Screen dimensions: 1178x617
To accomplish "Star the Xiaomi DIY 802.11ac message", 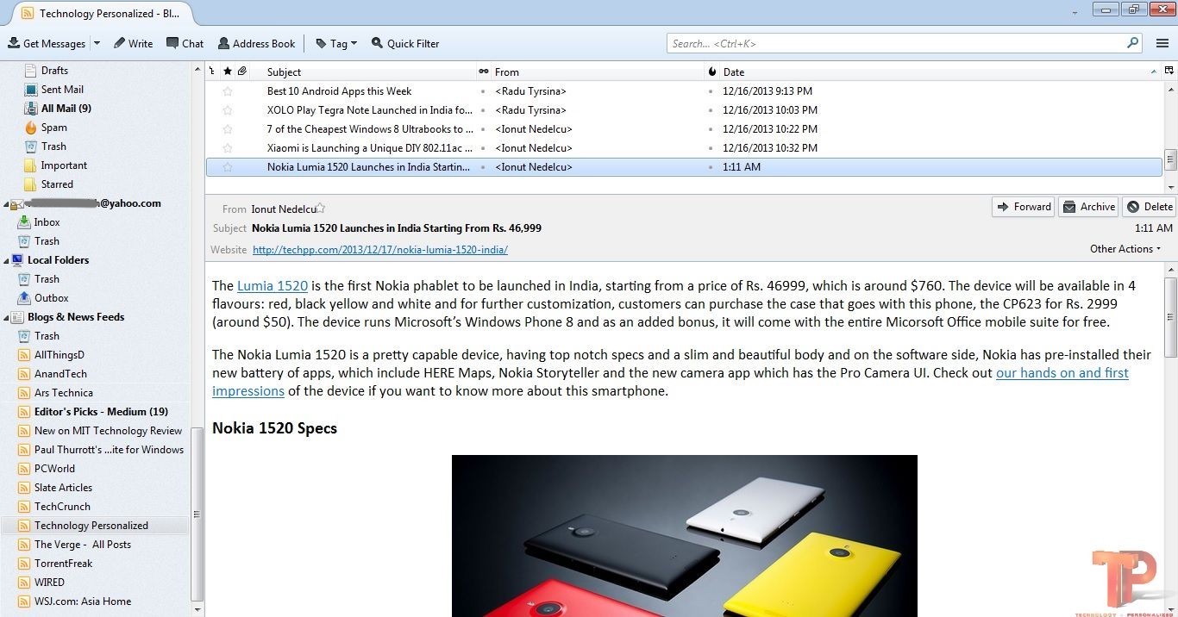I will (228, 147).
